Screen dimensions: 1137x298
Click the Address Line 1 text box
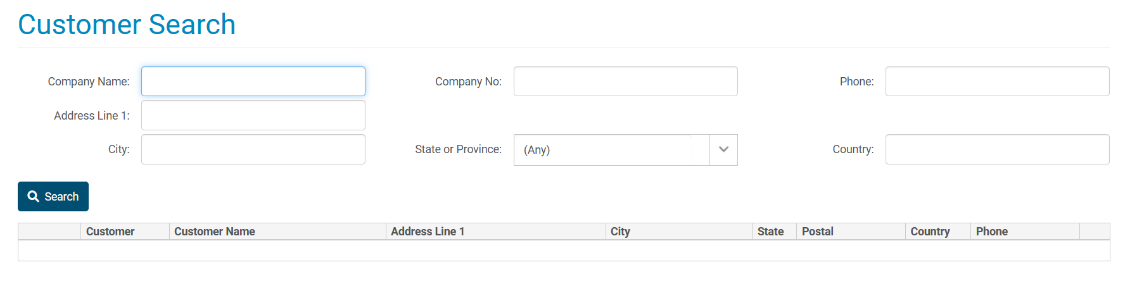(x=253, y=115)
